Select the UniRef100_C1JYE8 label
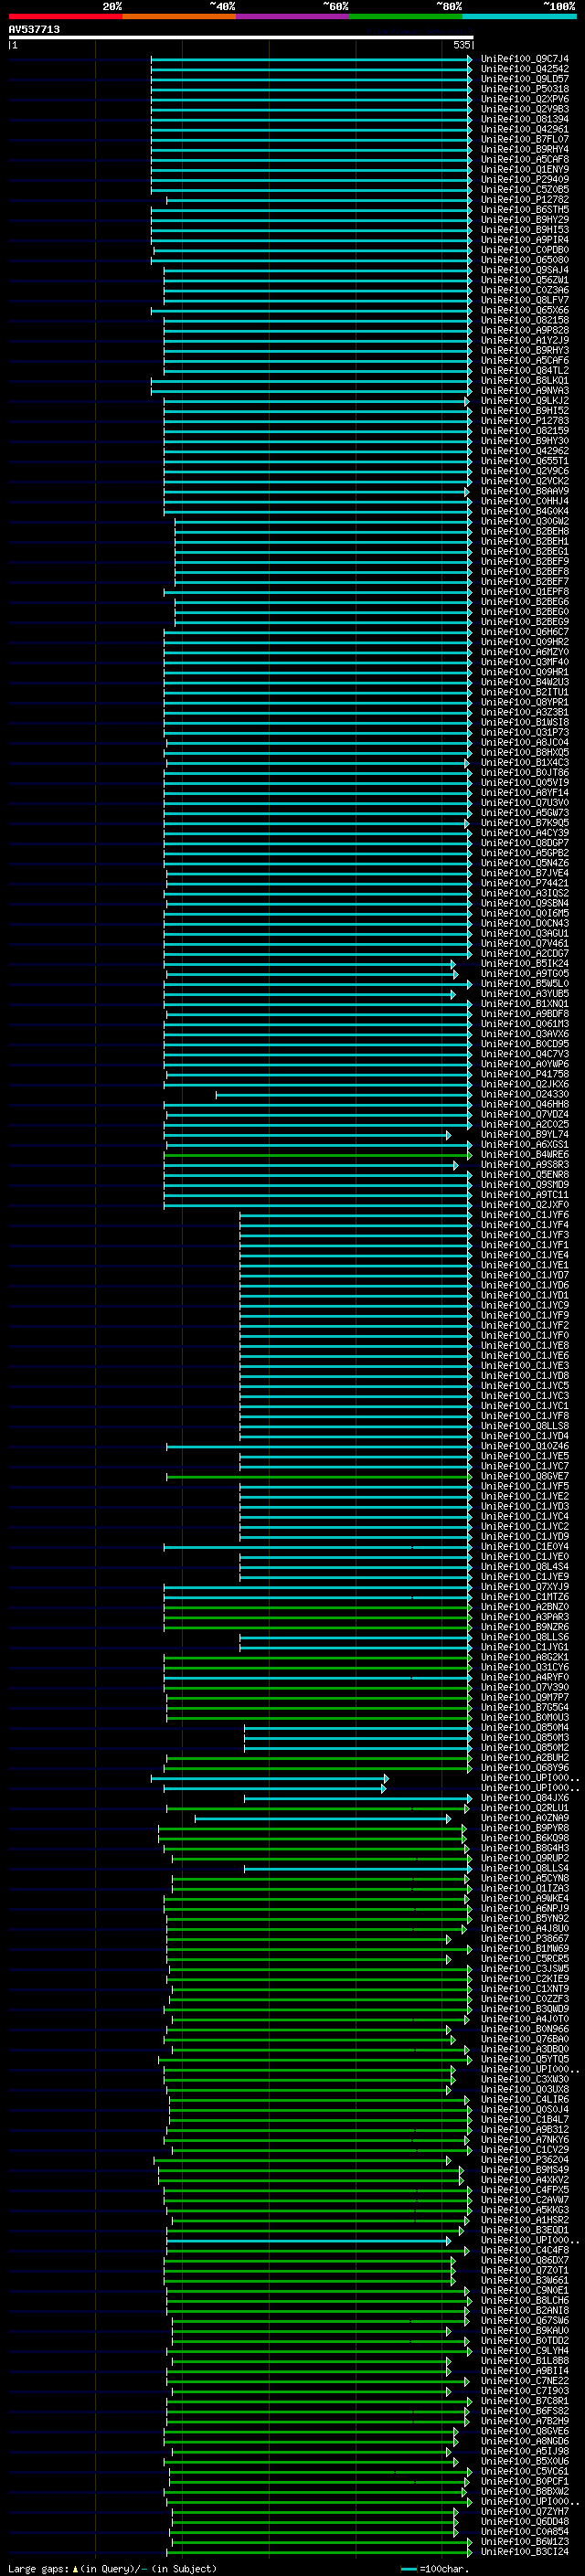The image size is (585, 2576). [x=524, y=1345]
